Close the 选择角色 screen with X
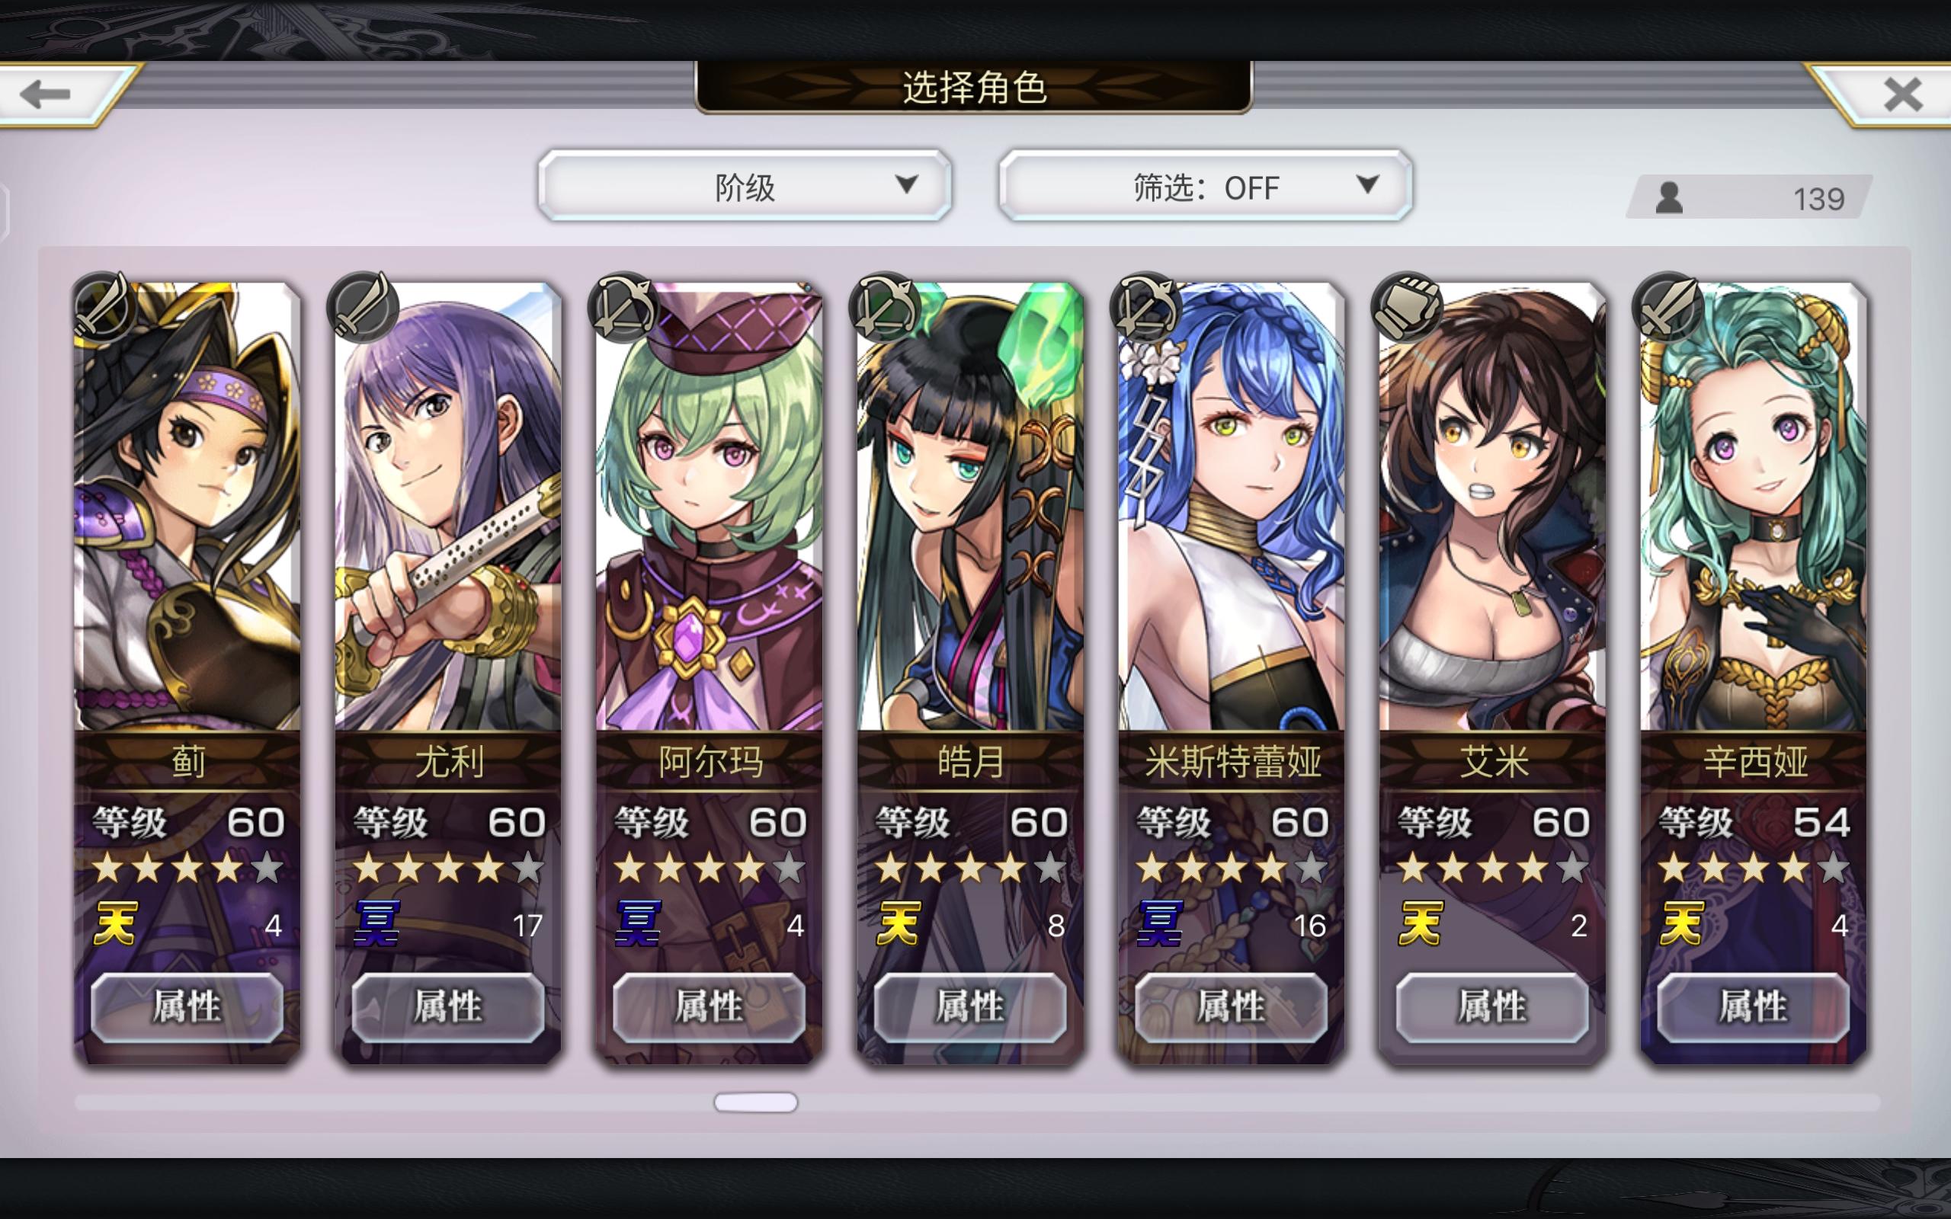The height and width of the screenshot is (1219, 1951). click(1903, 94)
